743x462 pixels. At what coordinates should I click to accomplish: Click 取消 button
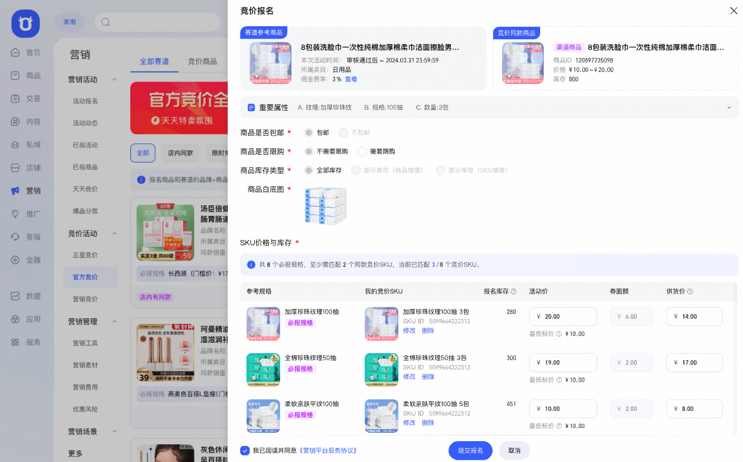tap(514, 451)
